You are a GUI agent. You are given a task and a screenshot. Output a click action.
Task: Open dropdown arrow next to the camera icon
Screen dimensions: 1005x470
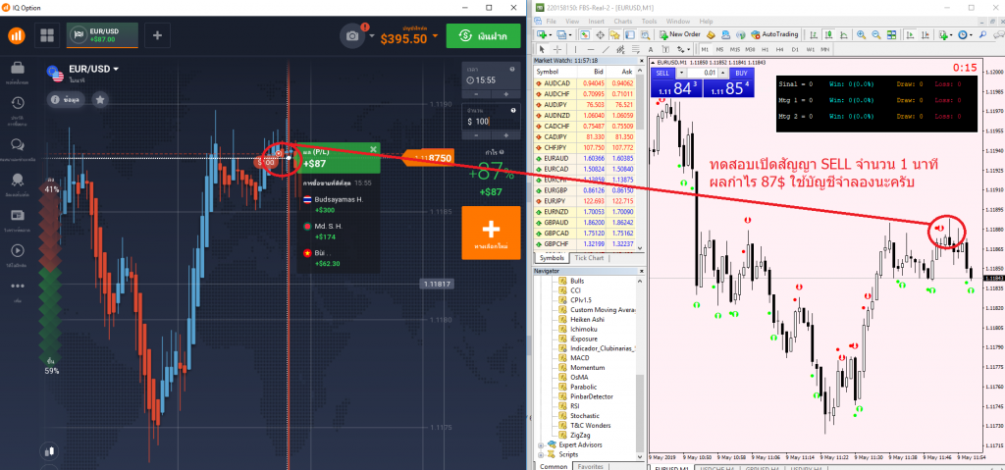[372, 36]
